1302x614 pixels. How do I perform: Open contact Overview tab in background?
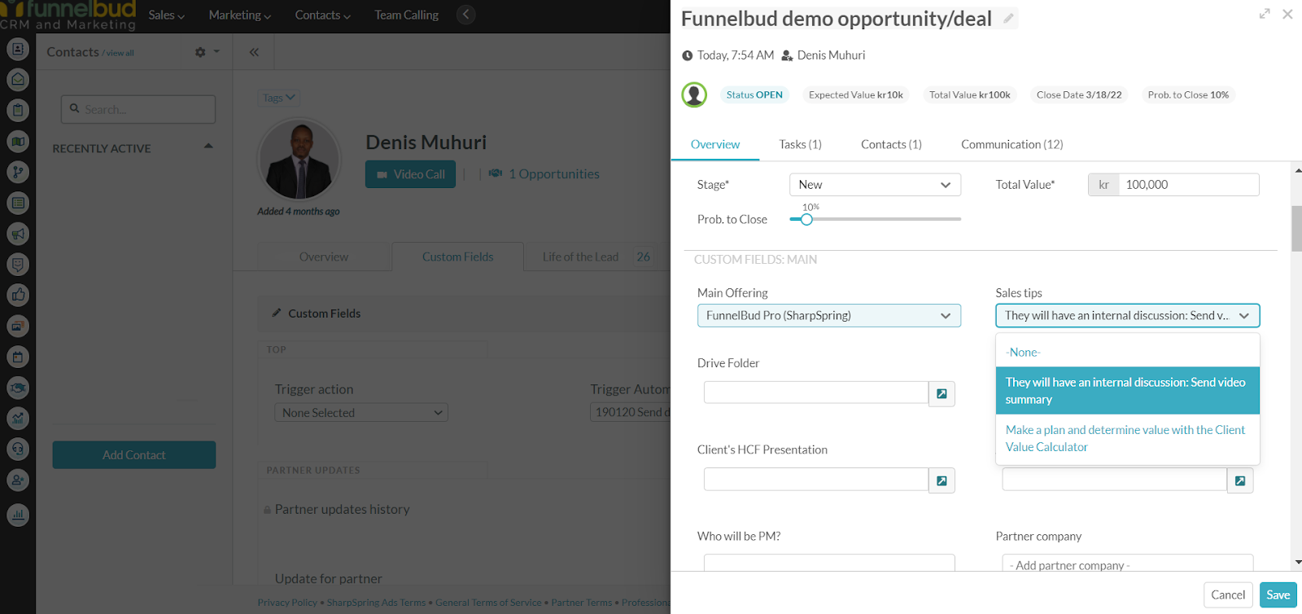click(x=324, y=257)
